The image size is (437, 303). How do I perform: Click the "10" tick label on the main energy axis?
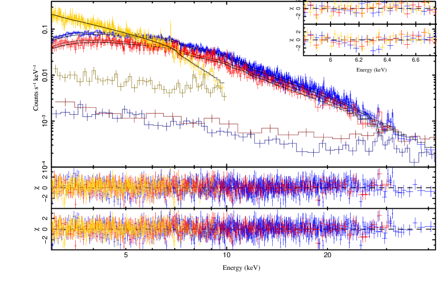[x=226, y=255]
